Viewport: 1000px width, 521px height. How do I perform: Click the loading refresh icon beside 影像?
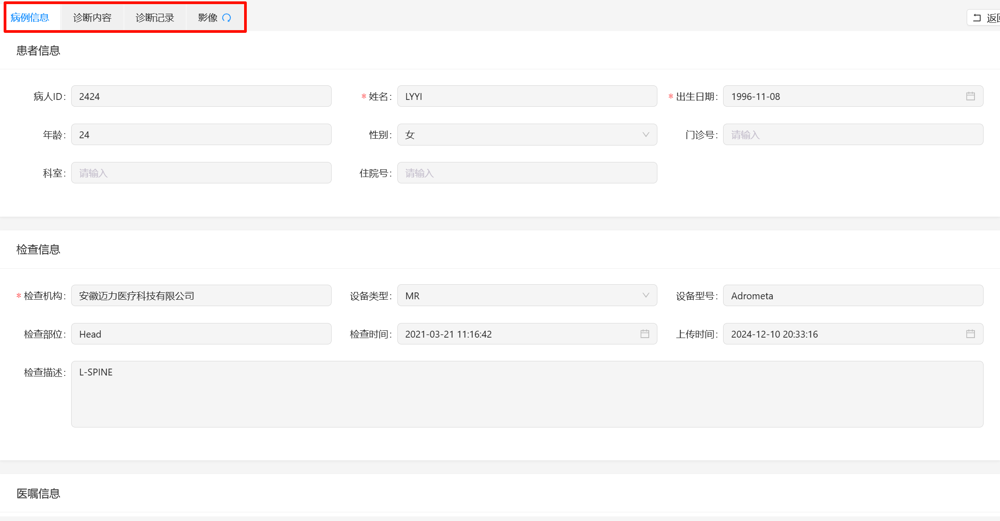click(227, 18)
